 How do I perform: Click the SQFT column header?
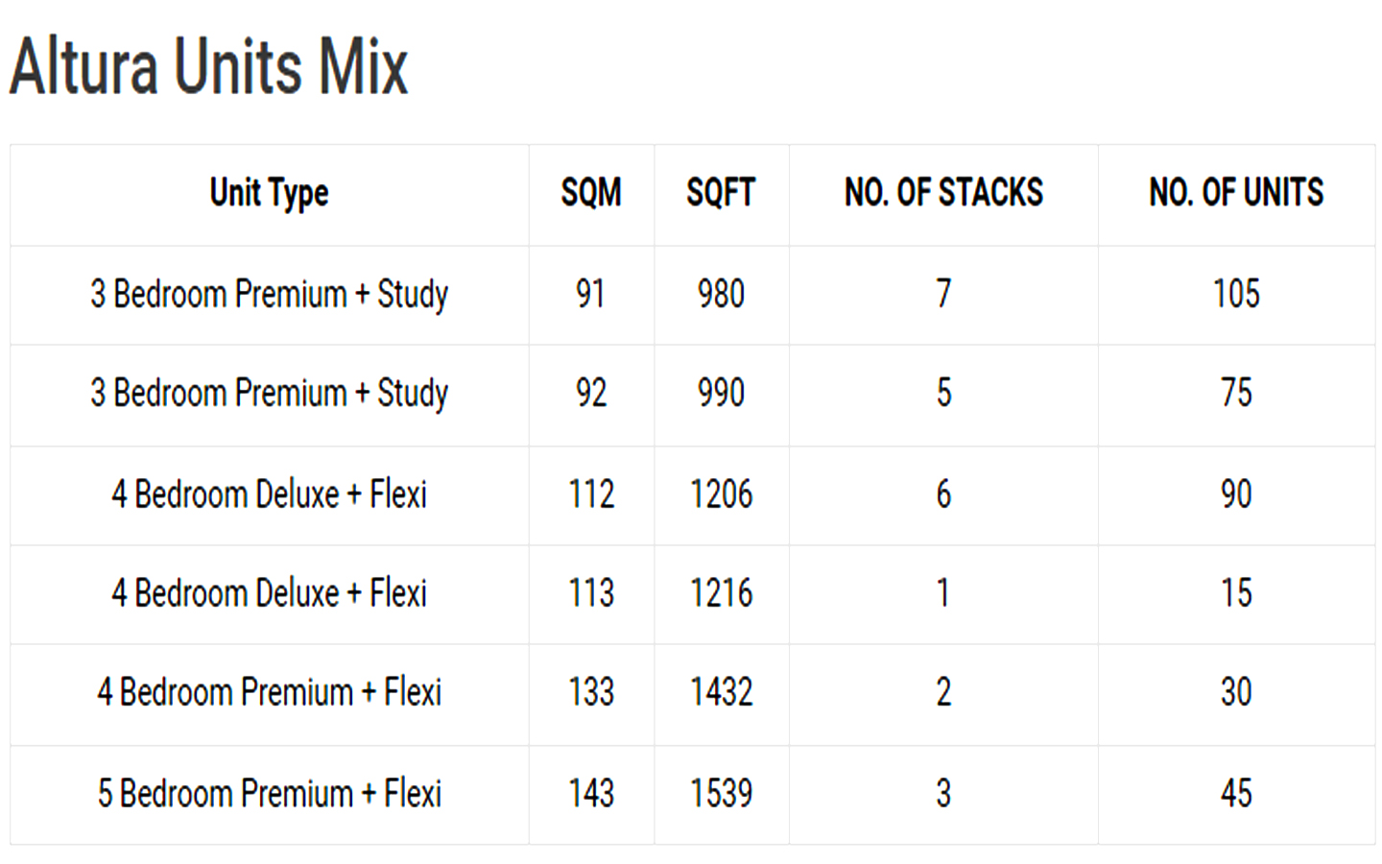[721, 193]
